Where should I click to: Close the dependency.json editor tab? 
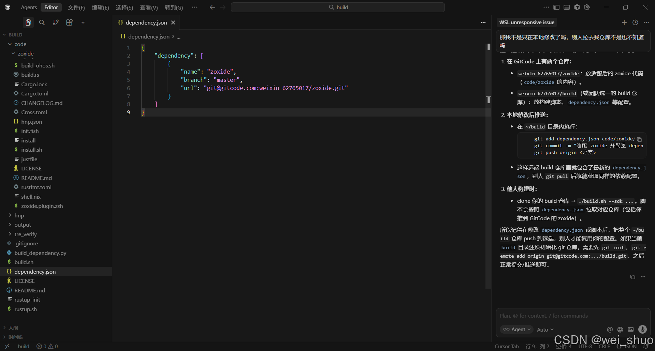pos(173,22)
